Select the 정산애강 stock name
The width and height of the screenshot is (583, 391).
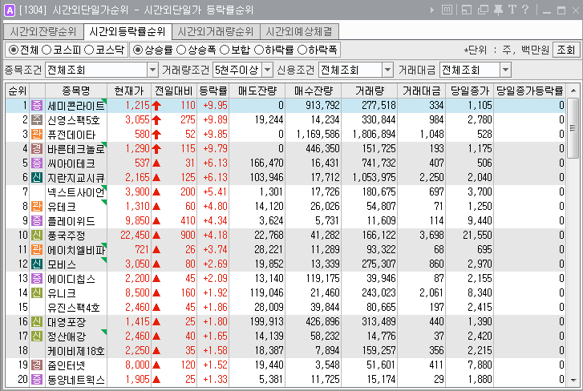pyautogui.click(x=67, y=337)
